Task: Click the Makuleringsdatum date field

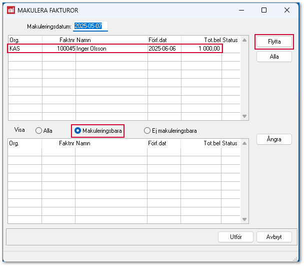Action: (x=90, y=26)
